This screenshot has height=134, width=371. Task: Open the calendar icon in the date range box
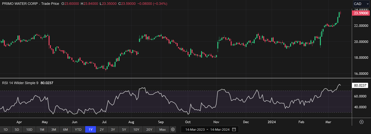click(234, 130)
